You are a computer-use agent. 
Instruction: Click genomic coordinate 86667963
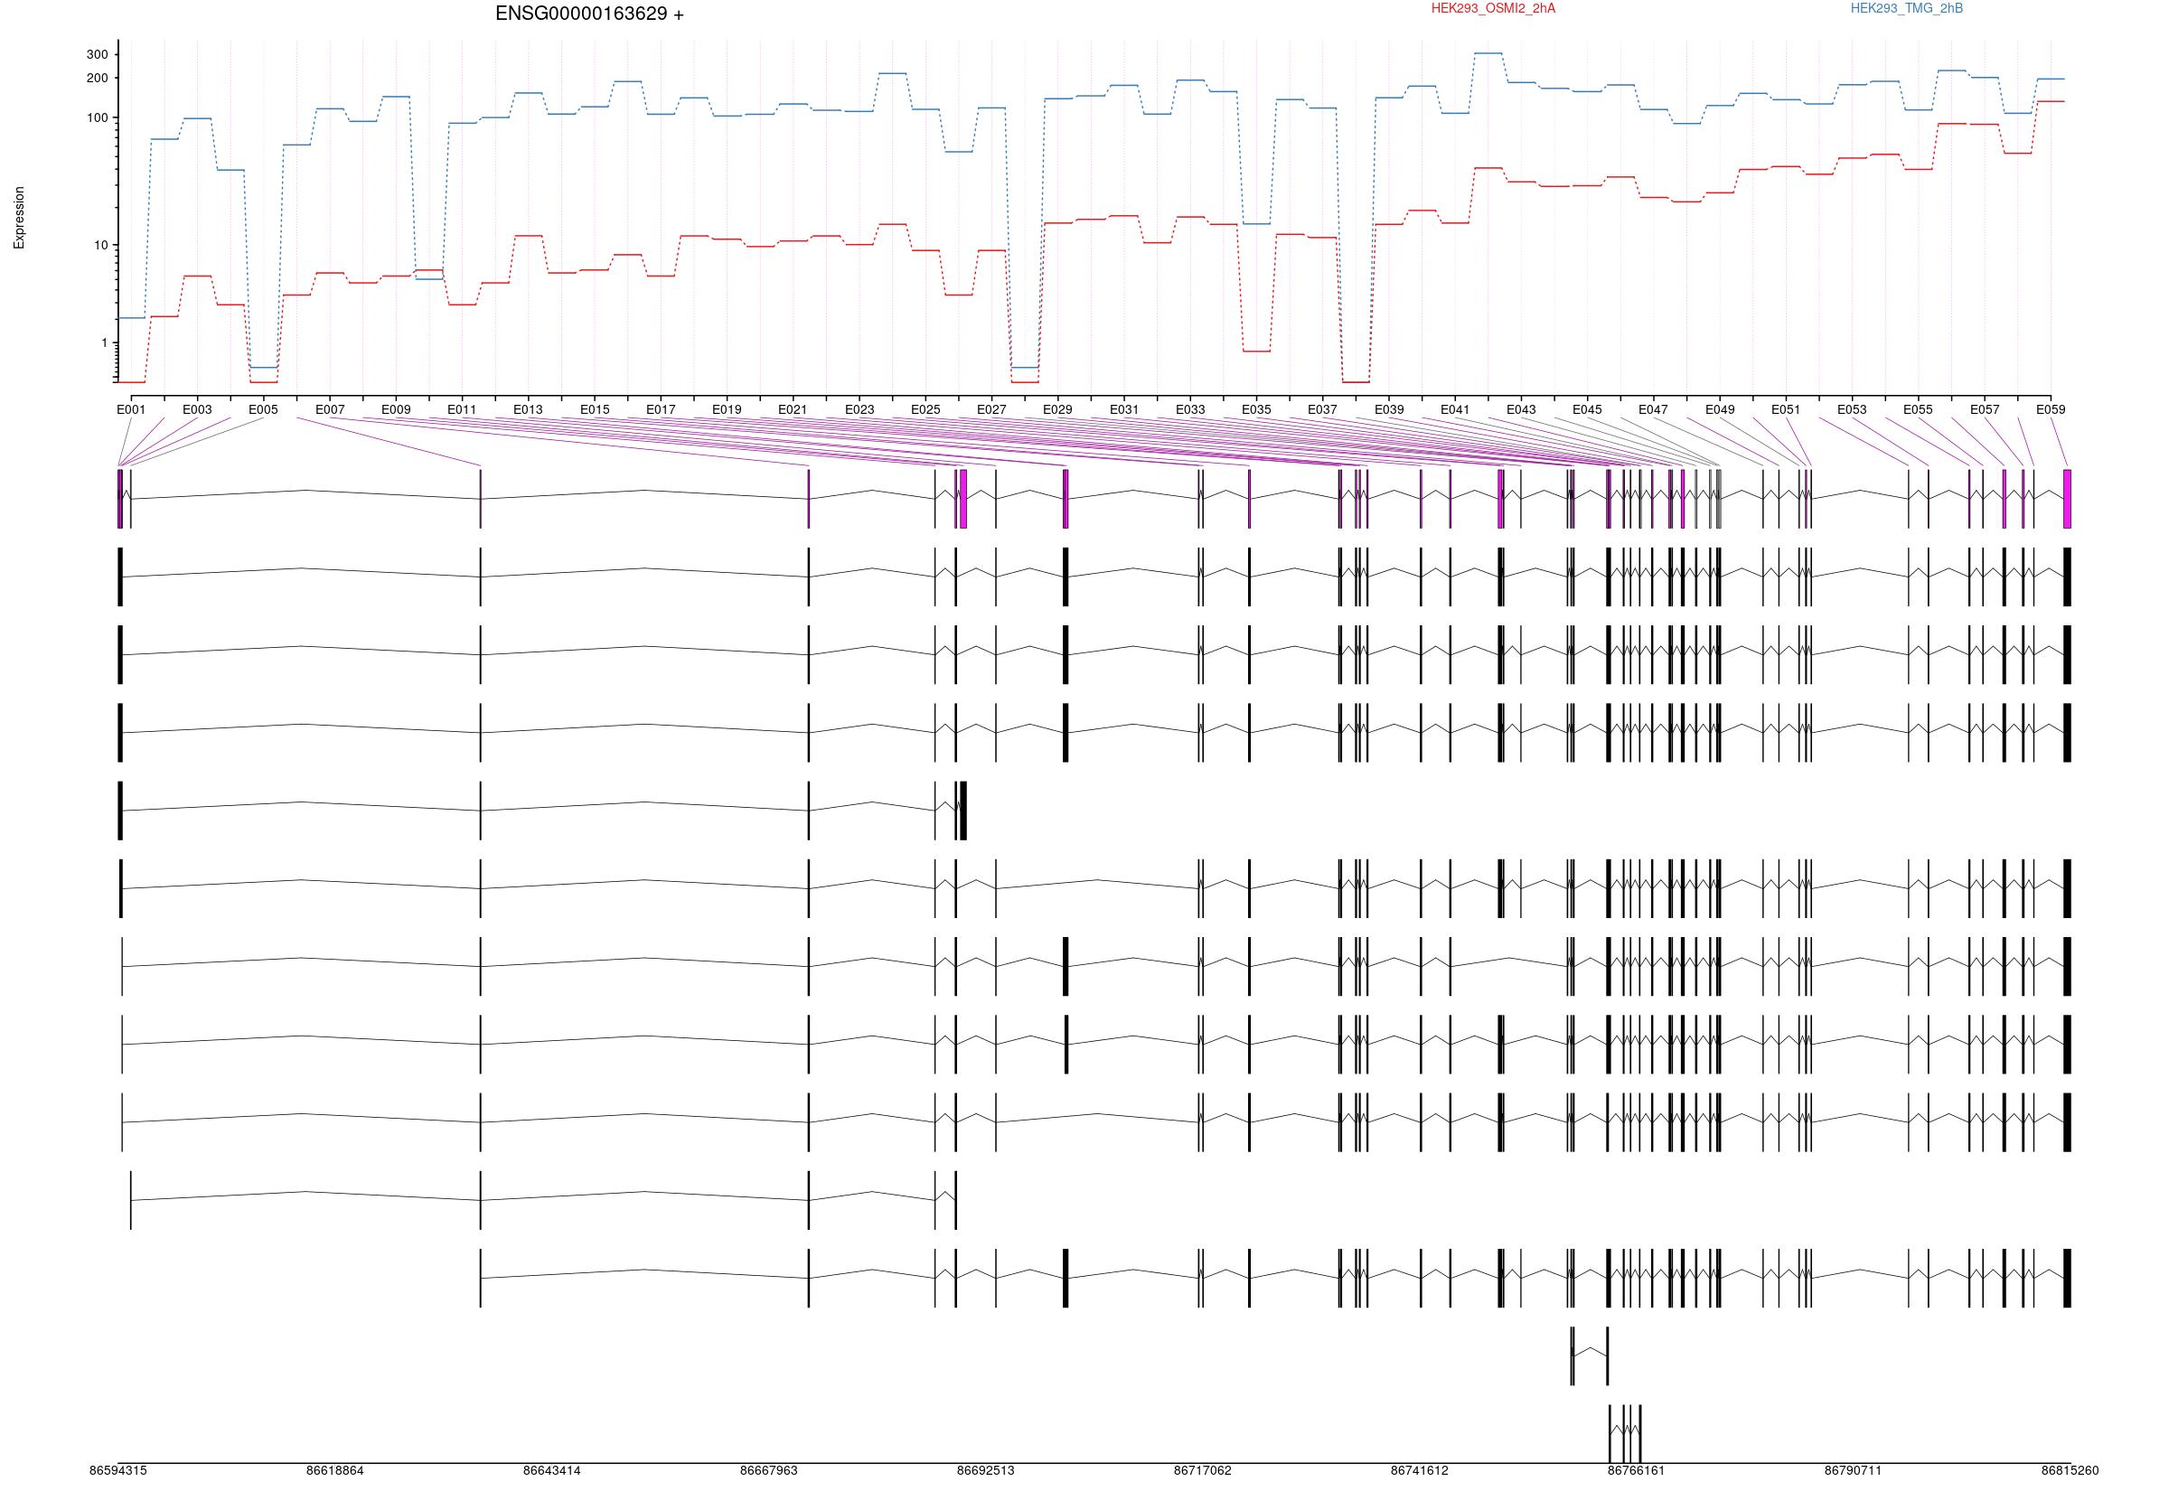click(x=769, y=1470)
